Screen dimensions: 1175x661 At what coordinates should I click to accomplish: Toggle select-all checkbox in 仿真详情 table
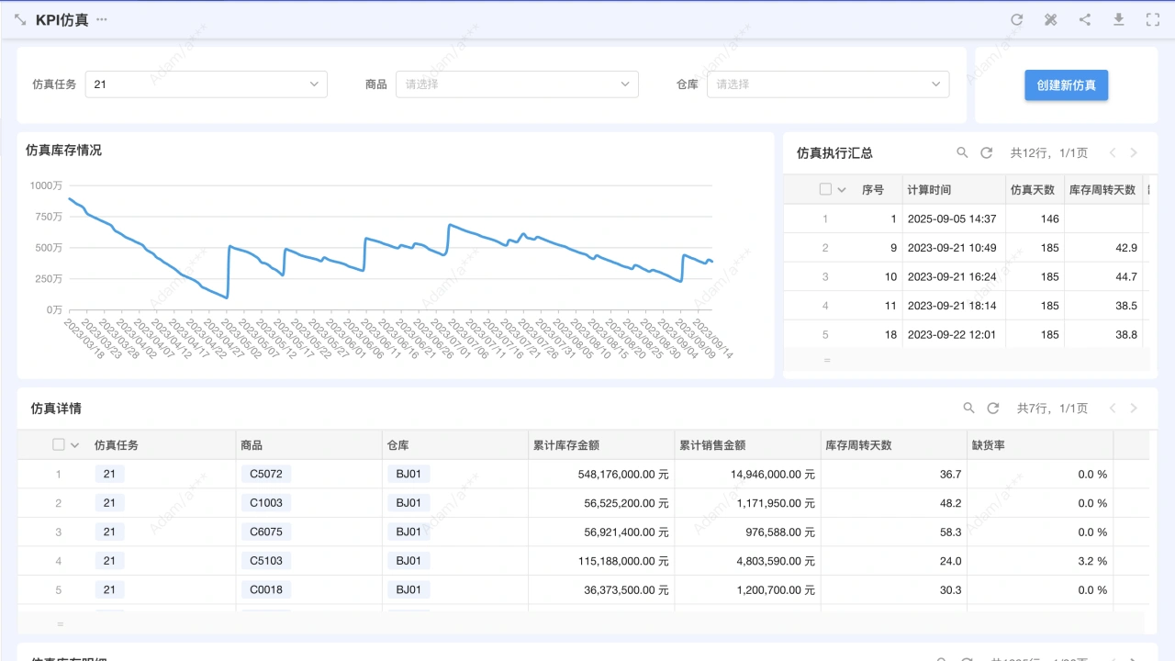59,444
